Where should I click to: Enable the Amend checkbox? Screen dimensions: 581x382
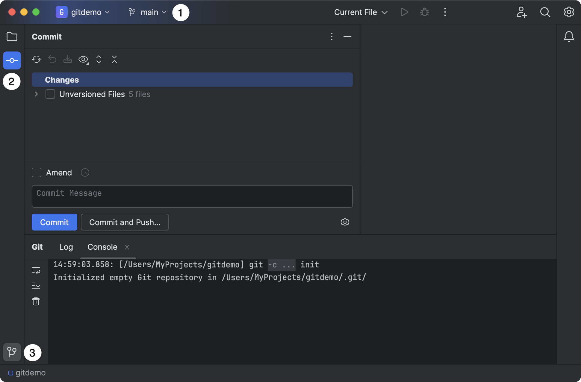tap(36, 172)
